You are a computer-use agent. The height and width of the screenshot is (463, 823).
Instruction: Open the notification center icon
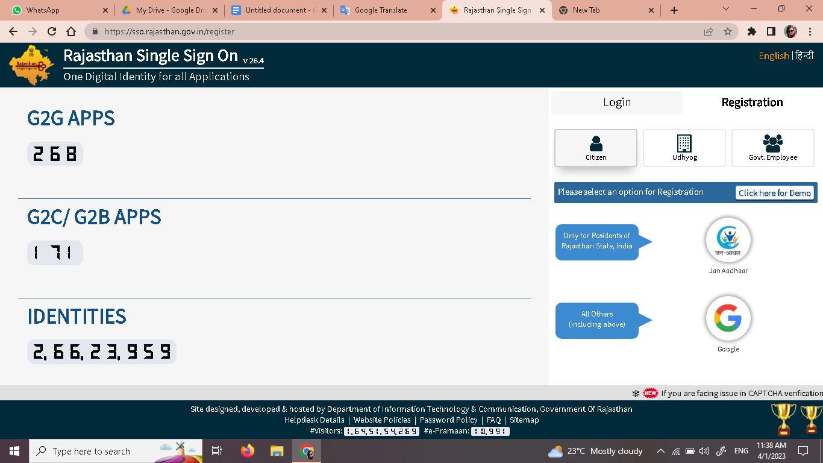pos(803,451)
